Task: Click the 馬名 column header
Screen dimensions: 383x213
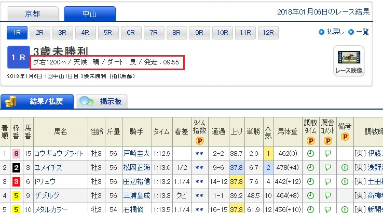Action: click(60, 132)
